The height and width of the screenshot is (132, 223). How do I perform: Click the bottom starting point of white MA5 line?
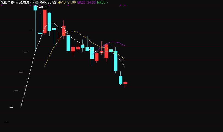point(21,106)
